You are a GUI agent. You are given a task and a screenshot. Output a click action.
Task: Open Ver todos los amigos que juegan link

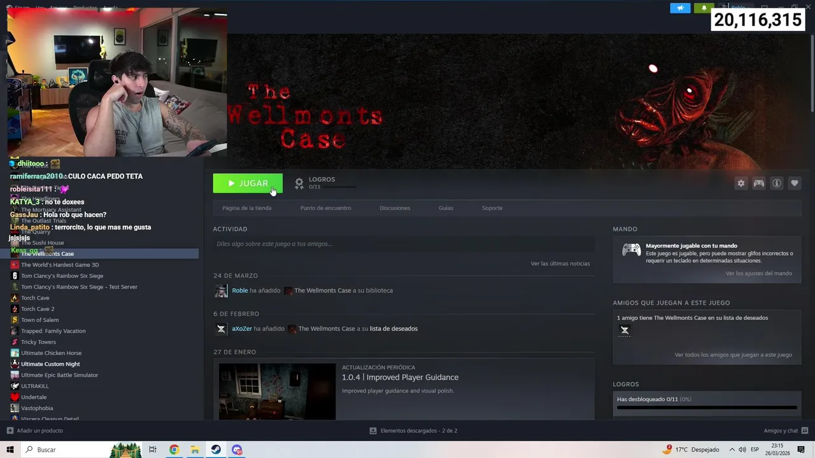click(733, 355)
